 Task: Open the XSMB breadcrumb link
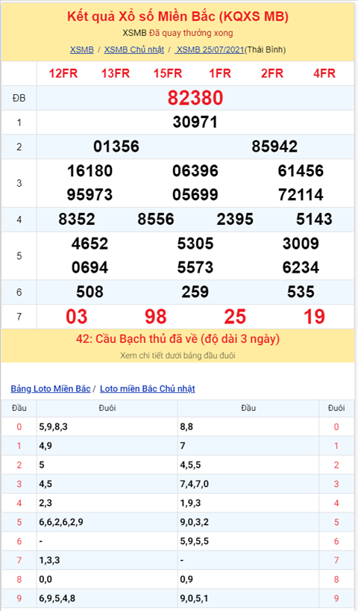[82, 49]
